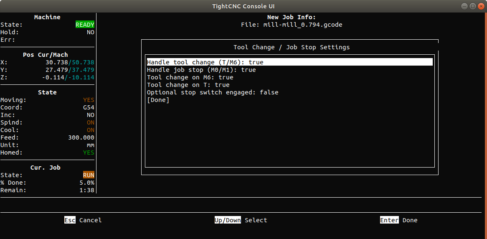Click the Err: label in Machine panel

pos(8,40)
